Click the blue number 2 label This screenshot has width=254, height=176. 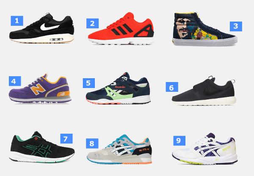click(92, 23)
